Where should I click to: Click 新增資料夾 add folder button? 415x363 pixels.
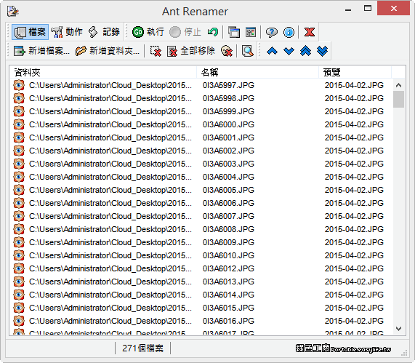[107, 51]
